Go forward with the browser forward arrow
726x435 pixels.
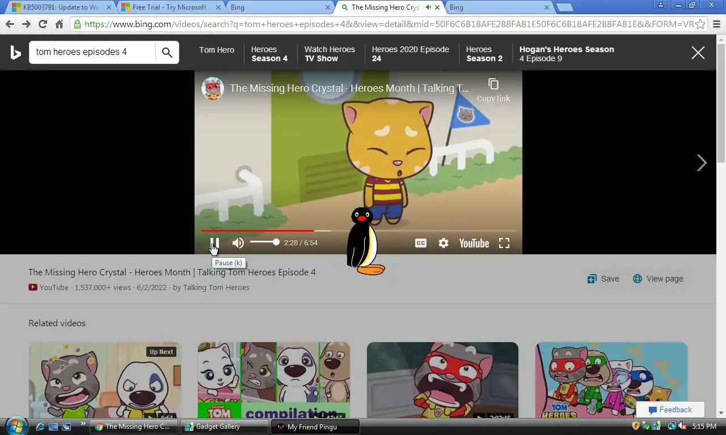click(x=26, y=24)
